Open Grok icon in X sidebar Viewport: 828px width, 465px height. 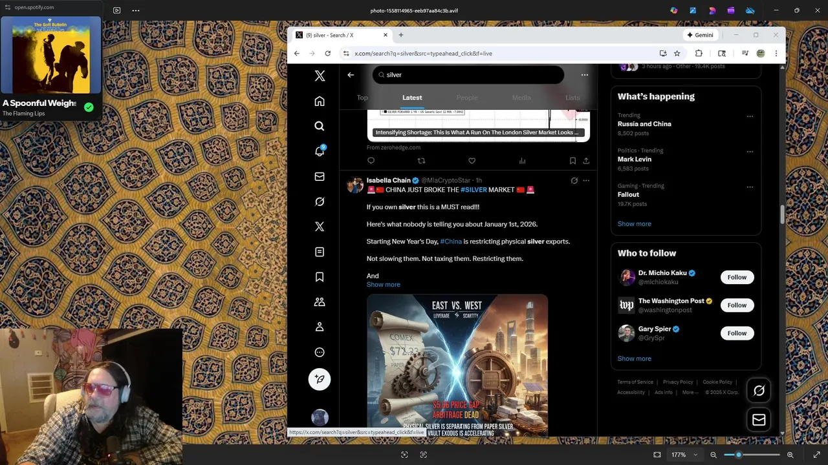click(x=320, y=201)
